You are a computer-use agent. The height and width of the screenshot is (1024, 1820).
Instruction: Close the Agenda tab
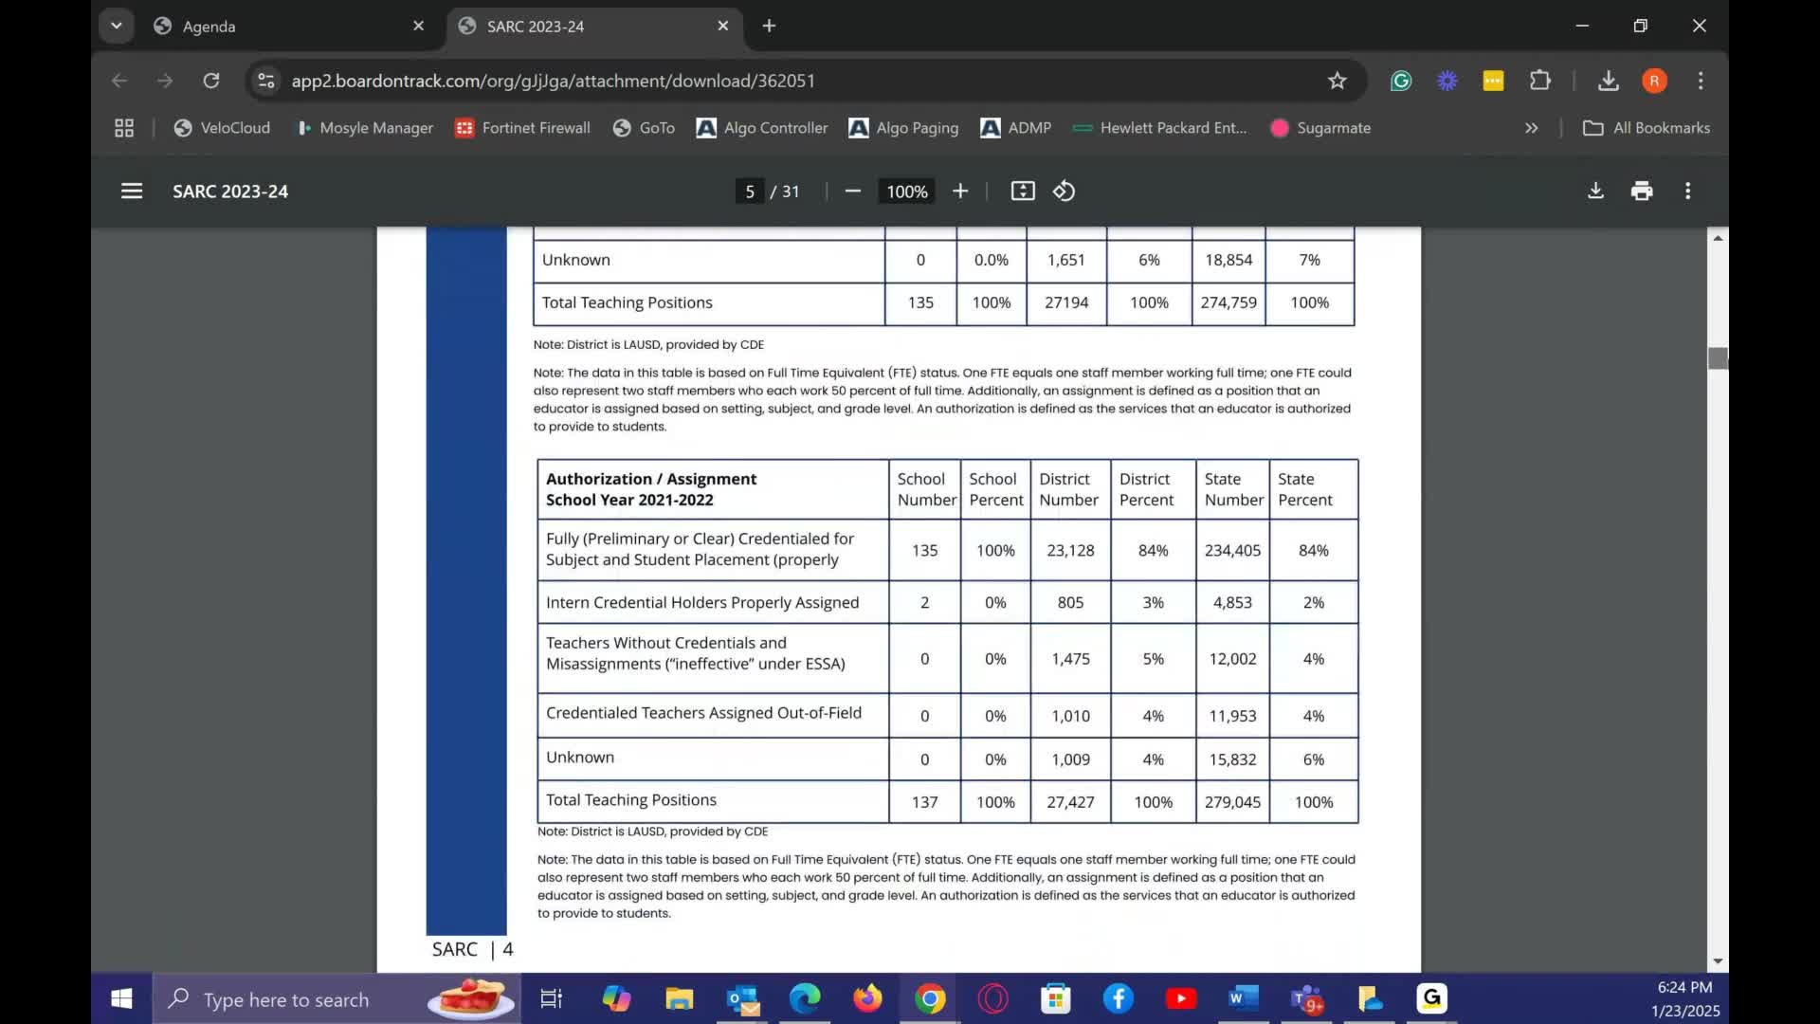(x=418, y=26)
